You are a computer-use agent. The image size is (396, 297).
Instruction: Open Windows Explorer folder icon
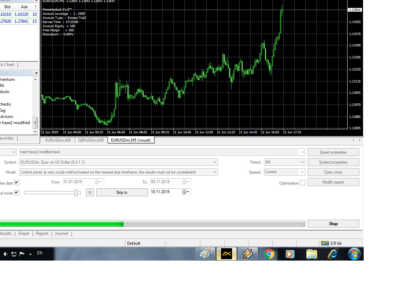pos(312,254)
